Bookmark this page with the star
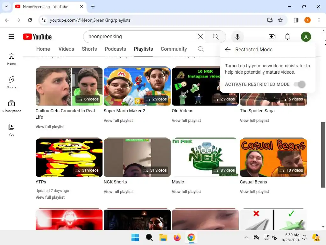 click(280, 20)
